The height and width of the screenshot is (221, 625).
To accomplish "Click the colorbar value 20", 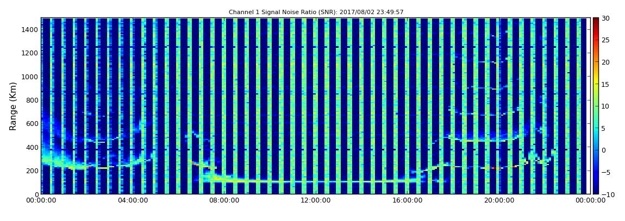I will coord(605,62).
